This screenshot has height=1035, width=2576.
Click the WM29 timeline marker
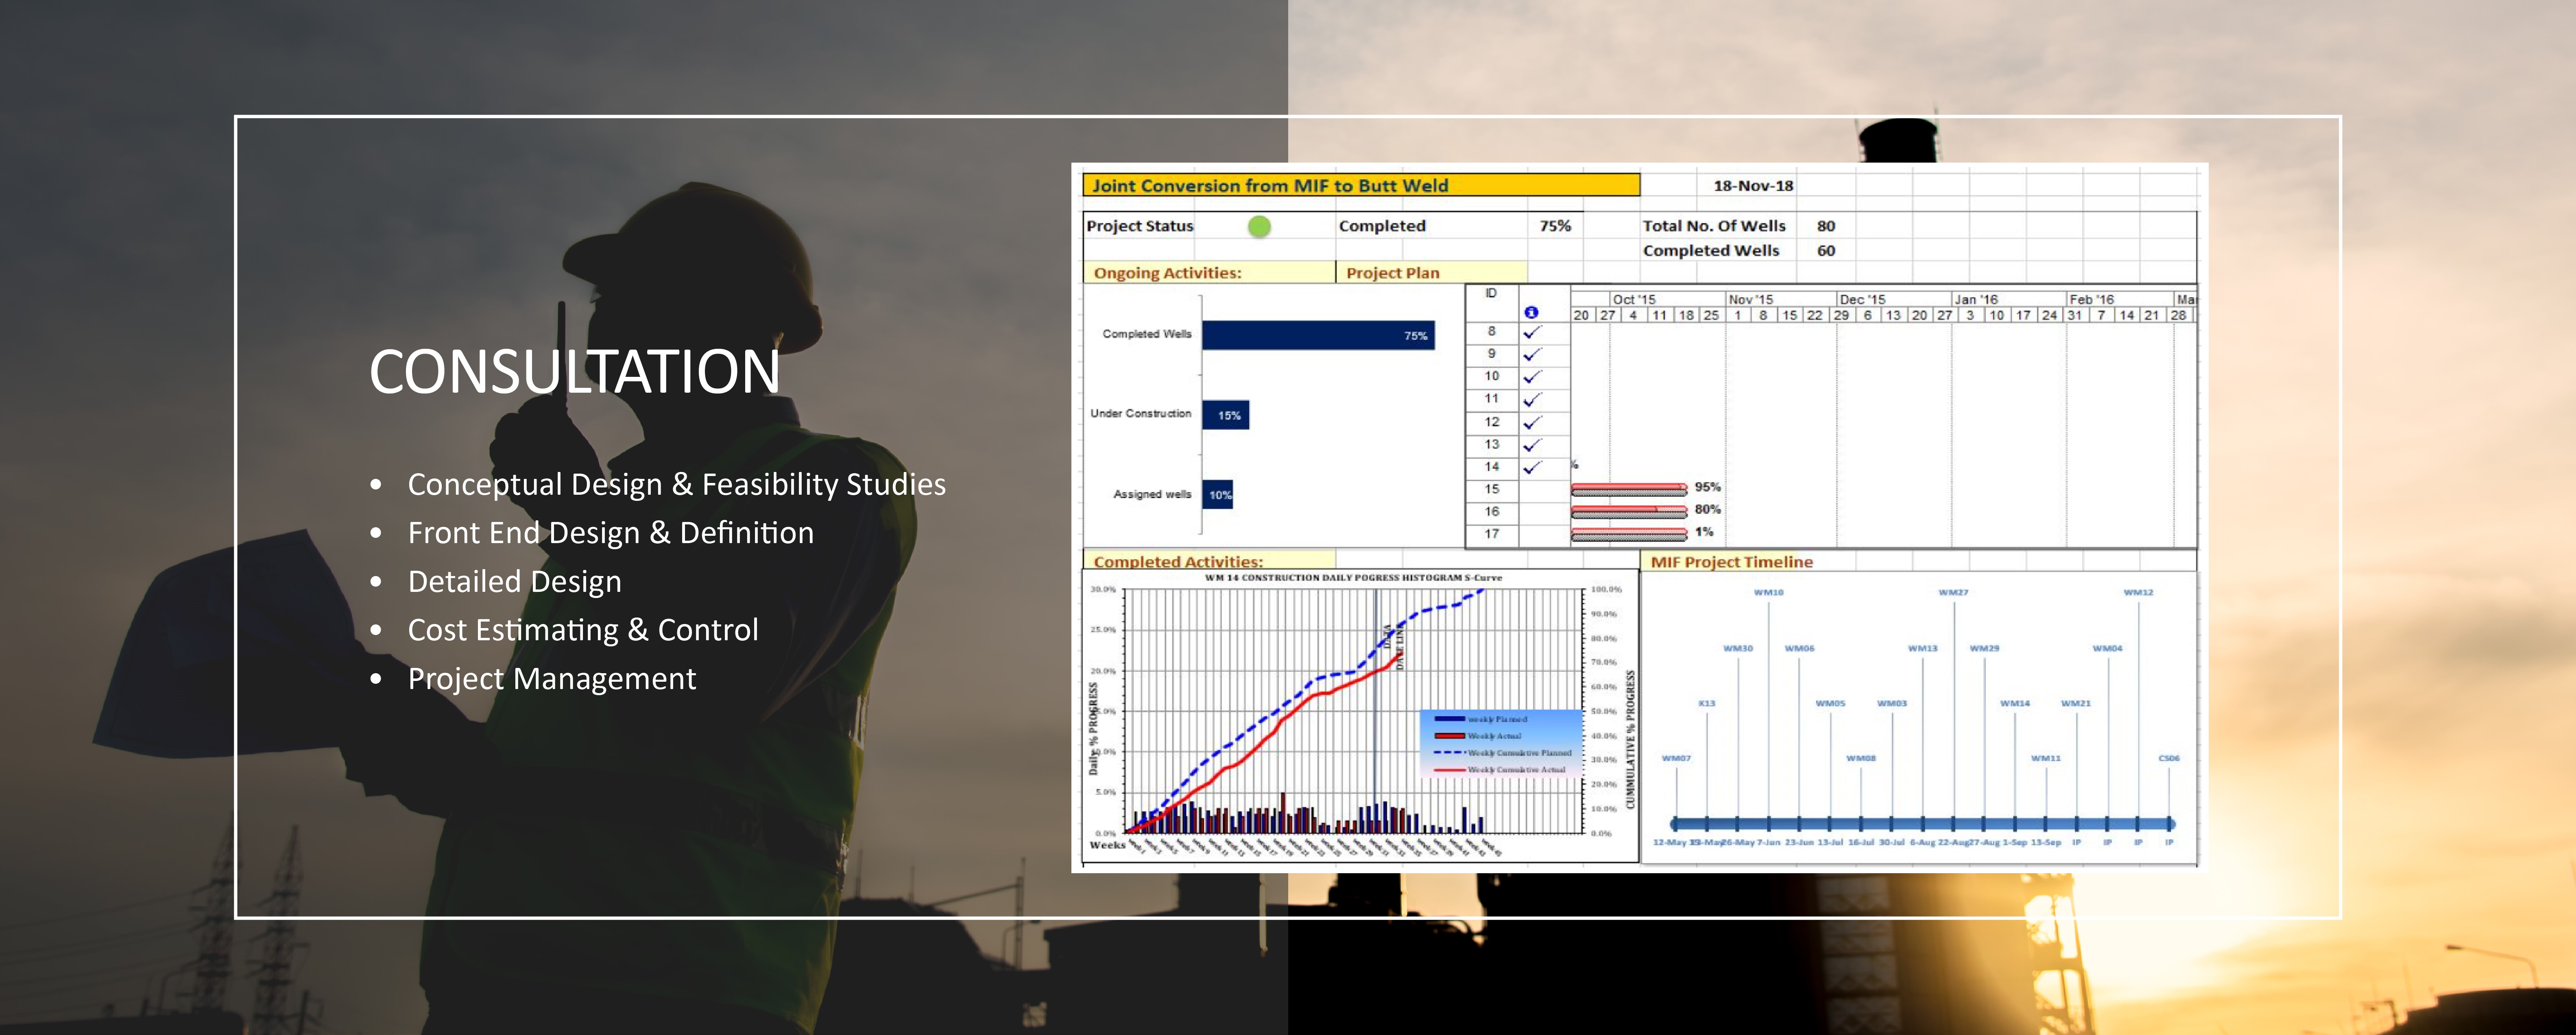[1984, 648]
